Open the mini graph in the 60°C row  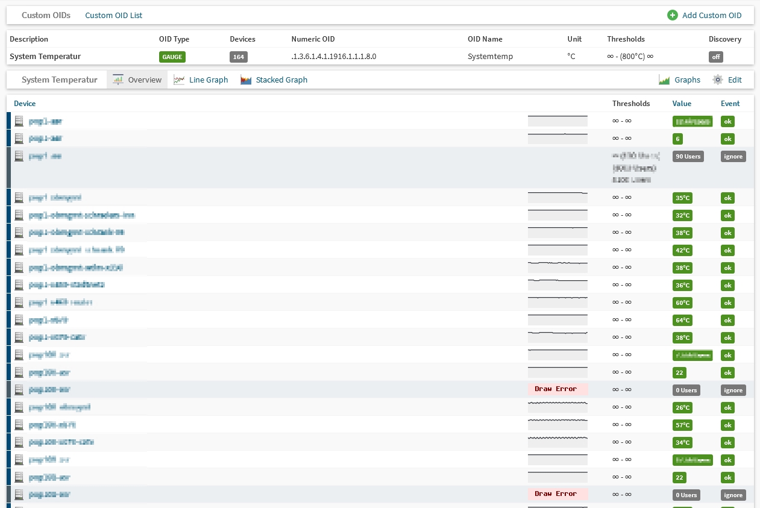(557, 302)
